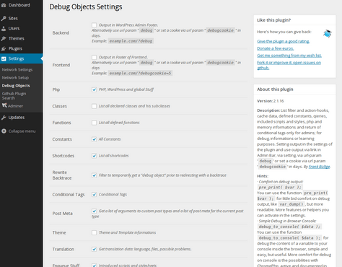Click the Rewrite Backtrace setting label

[x=62, y=175]
